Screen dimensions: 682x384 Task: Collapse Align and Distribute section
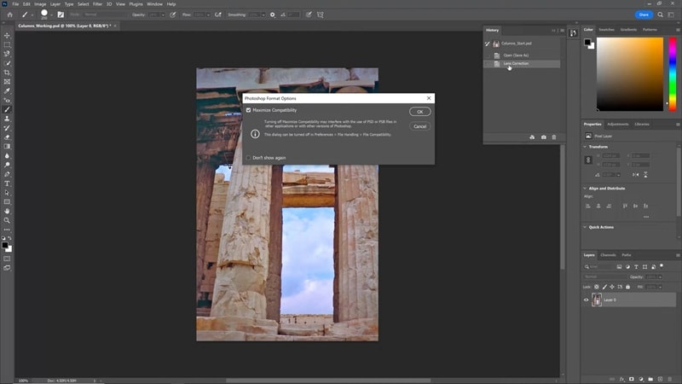click(x=585, y=189)
